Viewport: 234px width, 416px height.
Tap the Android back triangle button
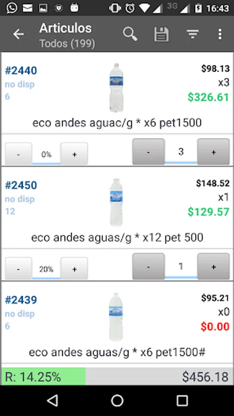click(53, 400)
